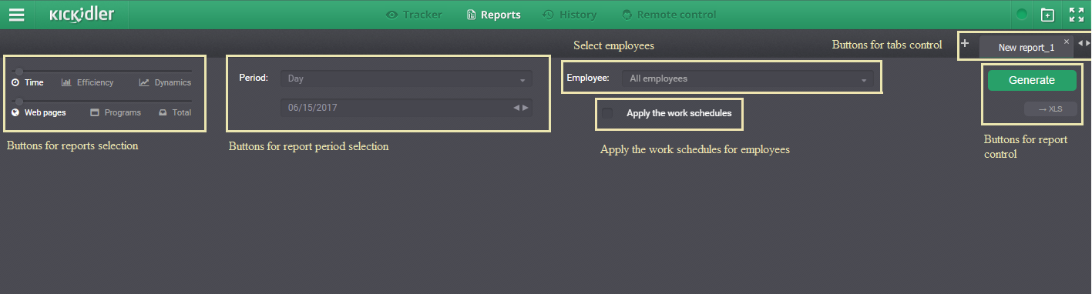The image size is (1092, 294).
Task: Open the Reports section
Action: click(x=493, y=15)
